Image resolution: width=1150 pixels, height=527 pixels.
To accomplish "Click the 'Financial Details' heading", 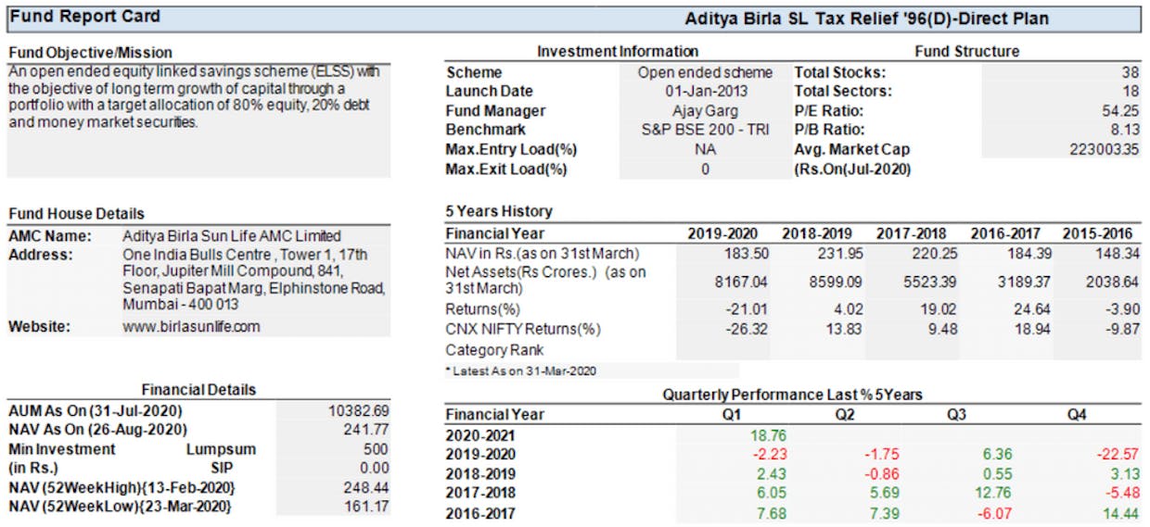I will [x=198, y=390].
